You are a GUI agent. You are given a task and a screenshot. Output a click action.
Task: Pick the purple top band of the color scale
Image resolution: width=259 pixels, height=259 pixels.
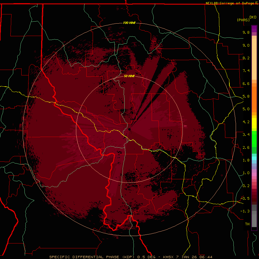click(x=254, y=29)
